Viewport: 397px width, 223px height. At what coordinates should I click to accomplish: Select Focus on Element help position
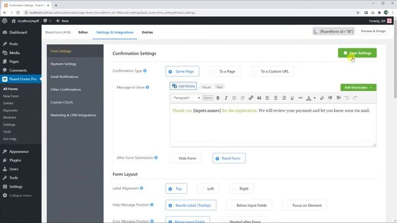[305, 205]
